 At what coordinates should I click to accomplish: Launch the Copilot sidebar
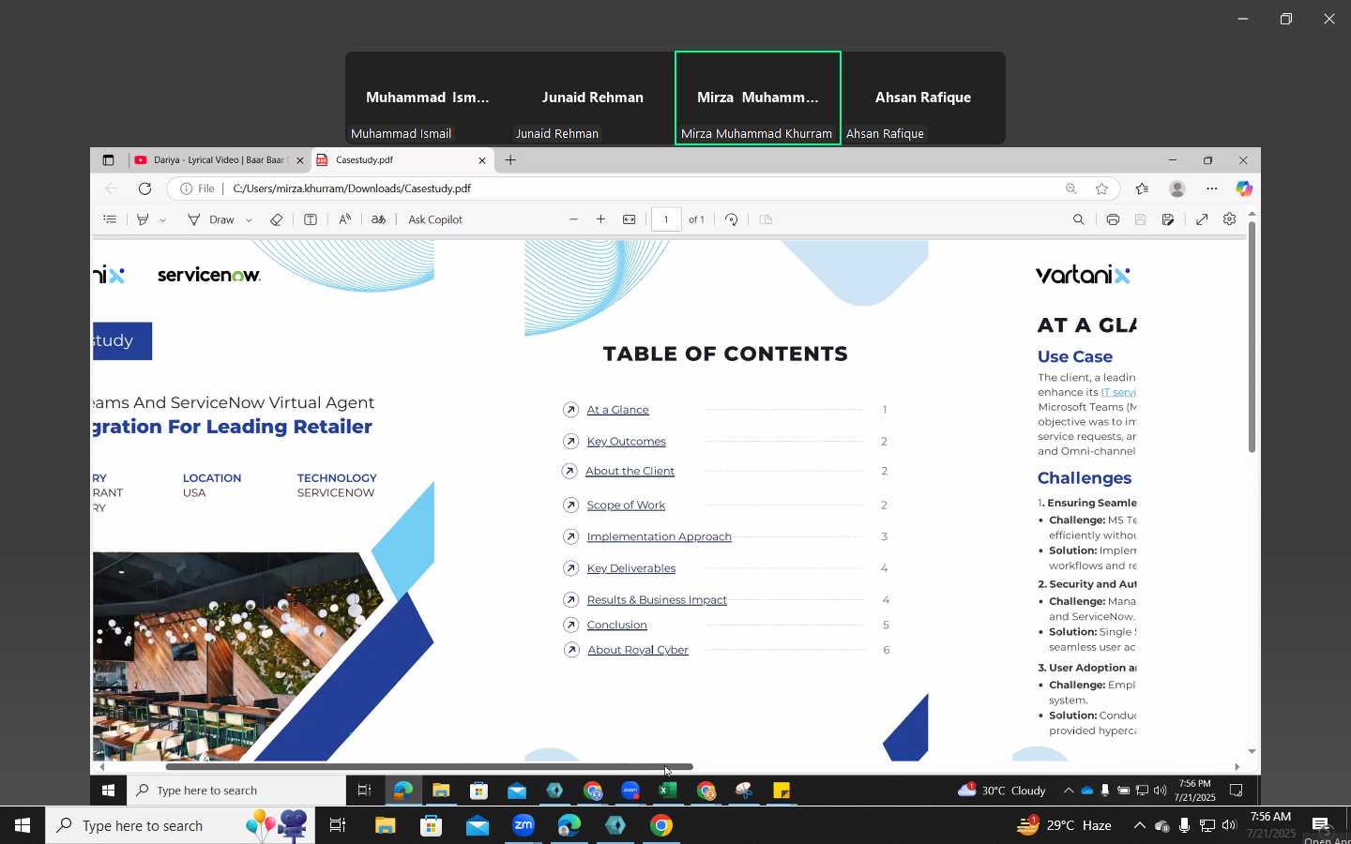point(1244,188)
